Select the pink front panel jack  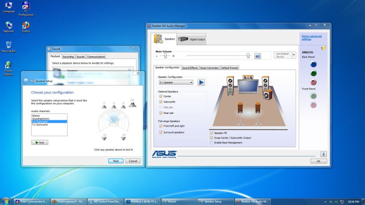[x=313, y=105]
